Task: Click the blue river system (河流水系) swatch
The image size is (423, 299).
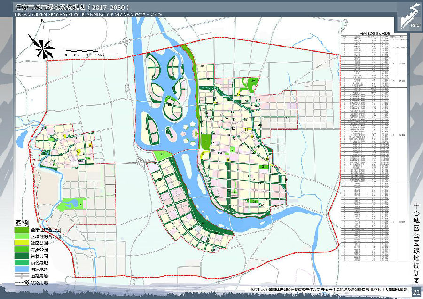Action: tap(22, 270)
